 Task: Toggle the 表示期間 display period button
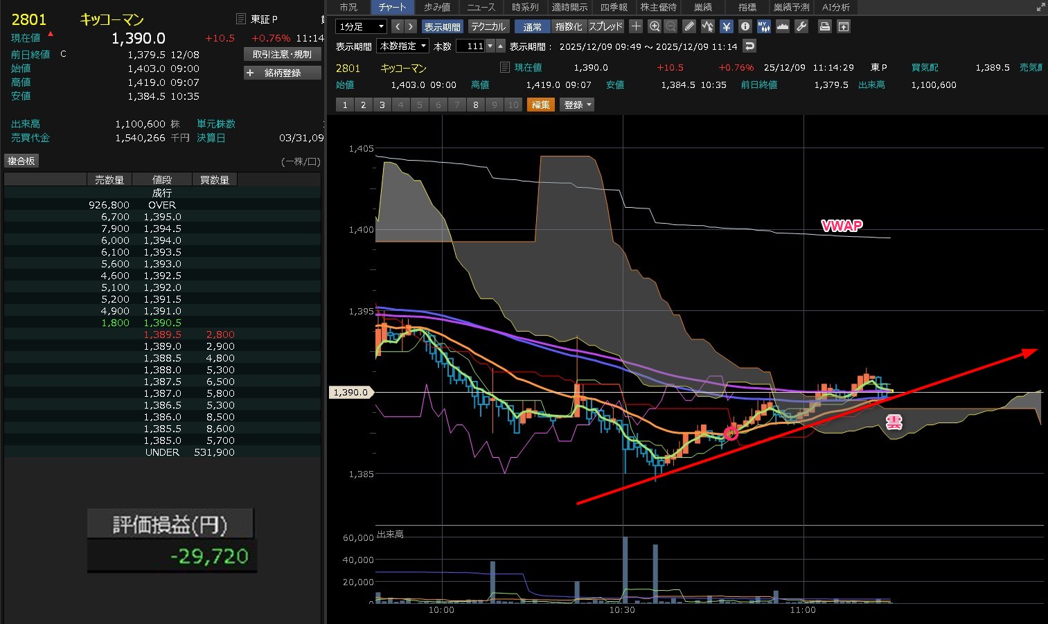pyautogui.click(x=442, y=26)
